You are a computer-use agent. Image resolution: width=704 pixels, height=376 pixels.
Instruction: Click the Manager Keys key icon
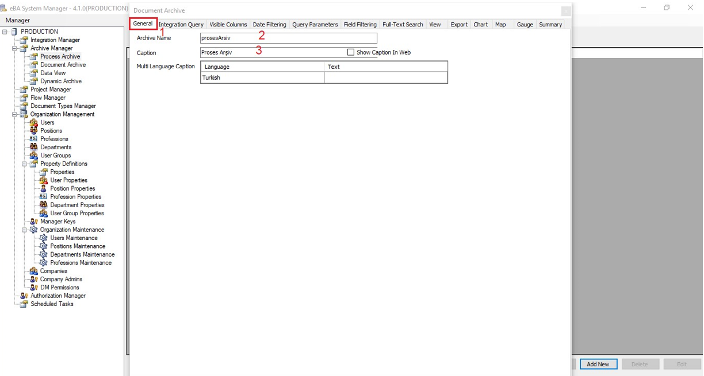pos(34,222)
